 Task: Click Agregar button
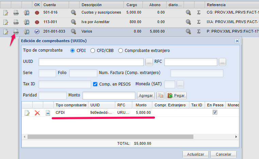[146, 95]
